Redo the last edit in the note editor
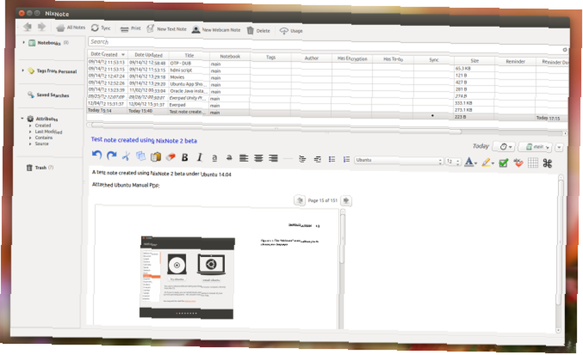The image size is (583, 355). [x=111, y=155]
